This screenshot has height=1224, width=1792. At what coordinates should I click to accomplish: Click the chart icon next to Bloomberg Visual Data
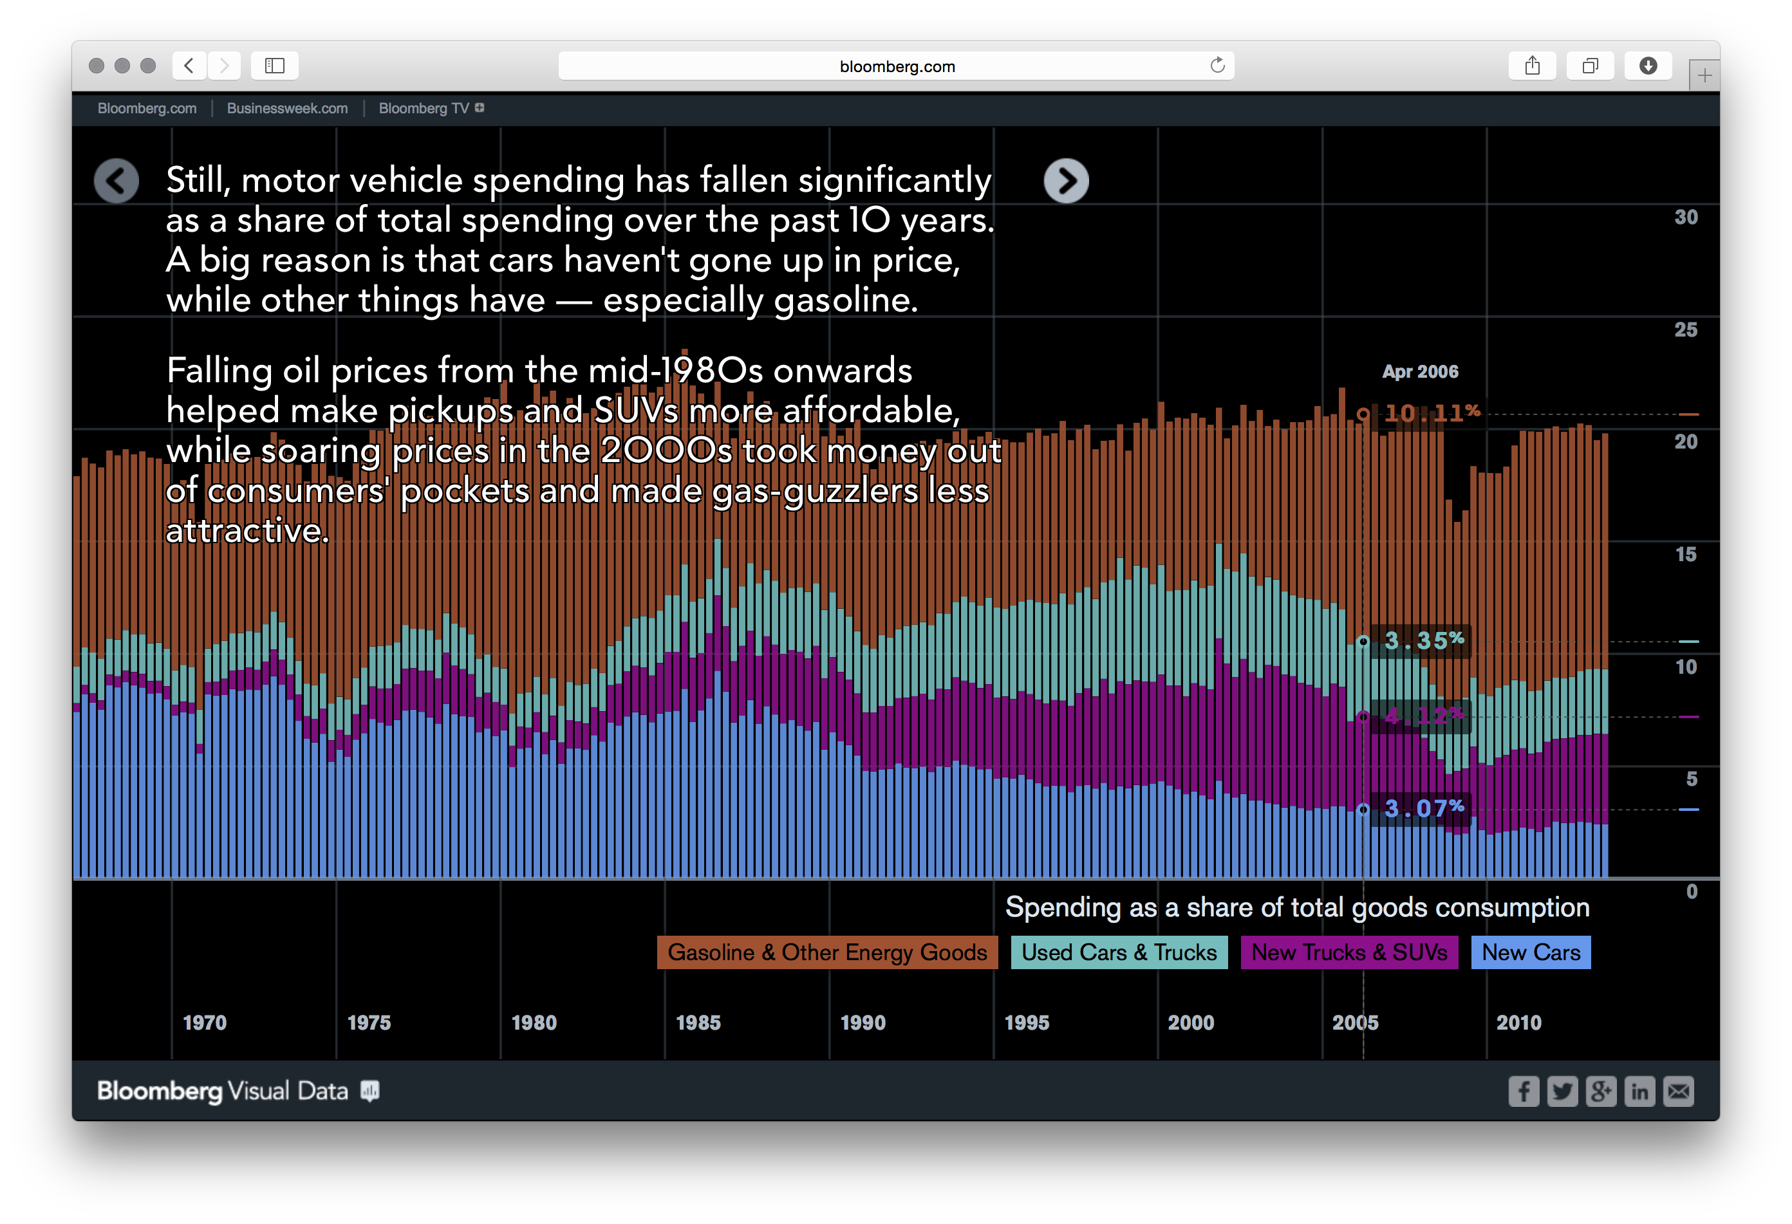pos(369,1090)
